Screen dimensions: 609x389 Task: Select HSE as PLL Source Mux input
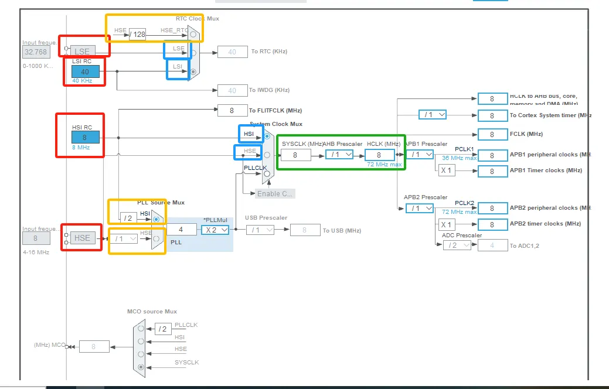click(x=156, y=238)
